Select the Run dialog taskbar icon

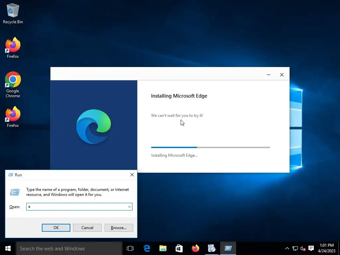228,248
